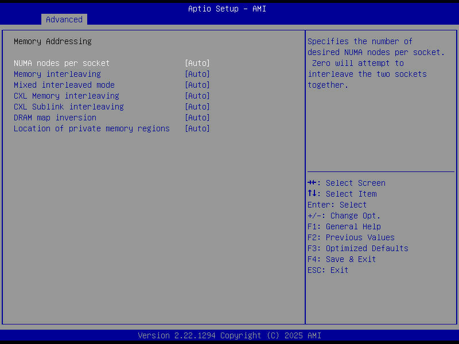Screen dimensions: 459x344
Task: Open the DRAM map inversion dropdown
Action: pyautogui.click(x=197, y=117)
